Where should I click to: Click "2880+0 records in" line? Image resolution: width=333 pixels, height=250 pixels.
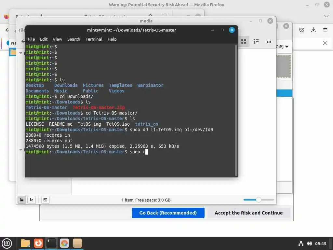coord(48,135)
